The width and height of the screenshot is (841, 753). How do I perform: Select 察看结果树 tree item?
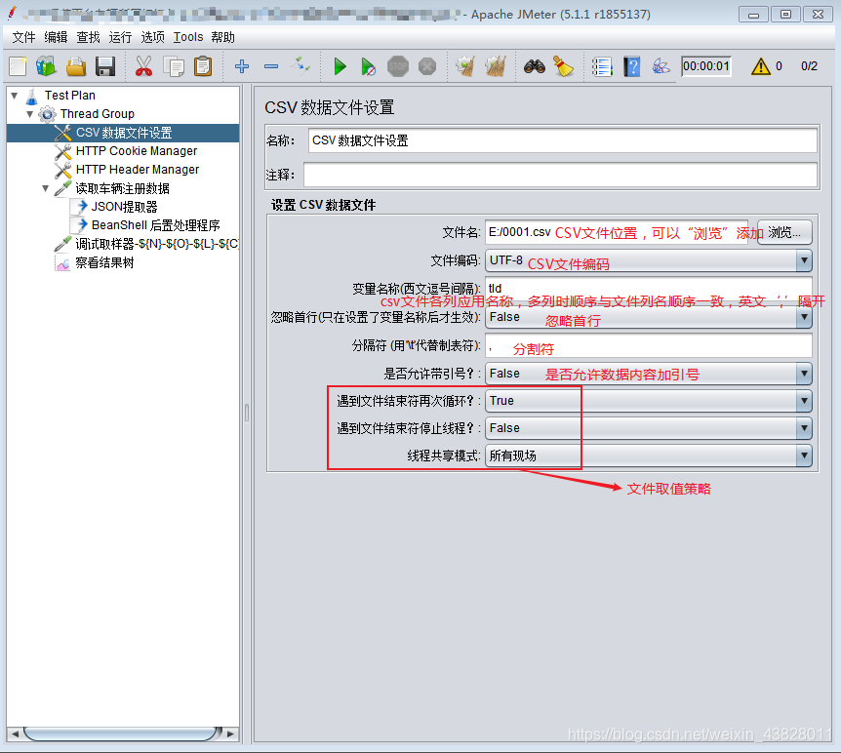pos(104,262)
